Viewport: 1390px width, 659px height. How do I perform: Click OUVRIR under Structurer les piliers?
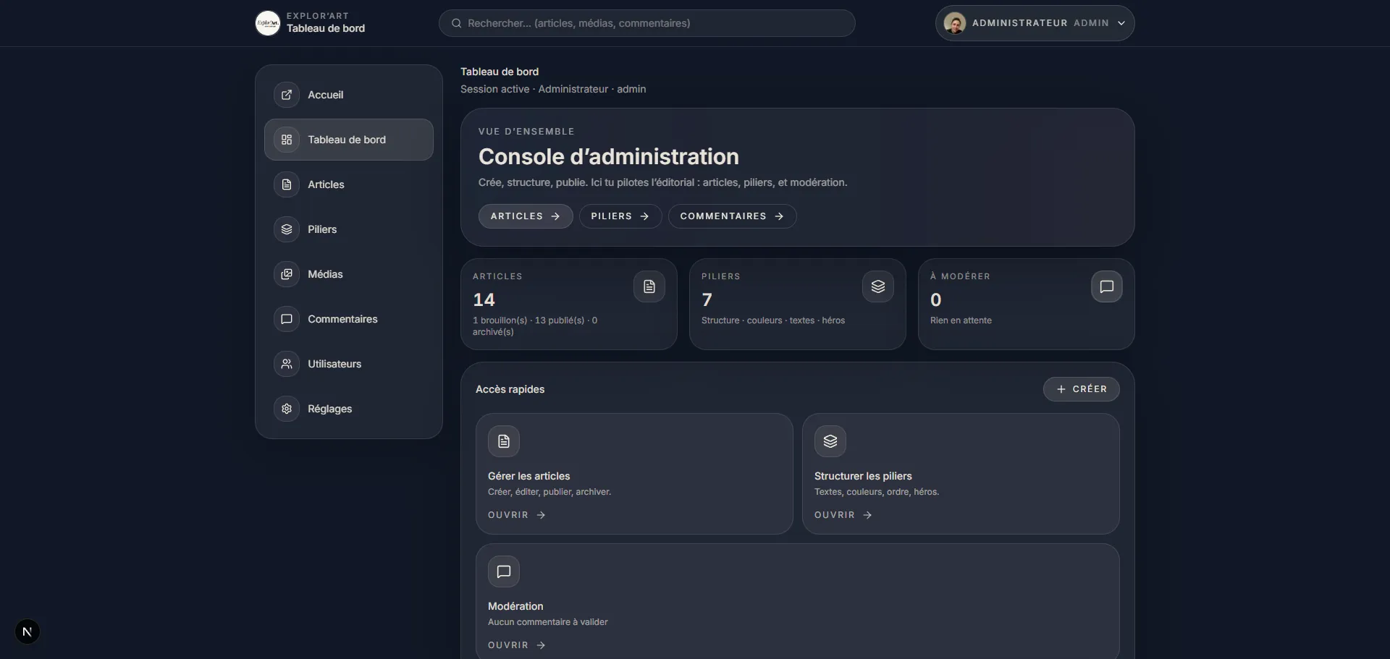[x=843, y=514]
